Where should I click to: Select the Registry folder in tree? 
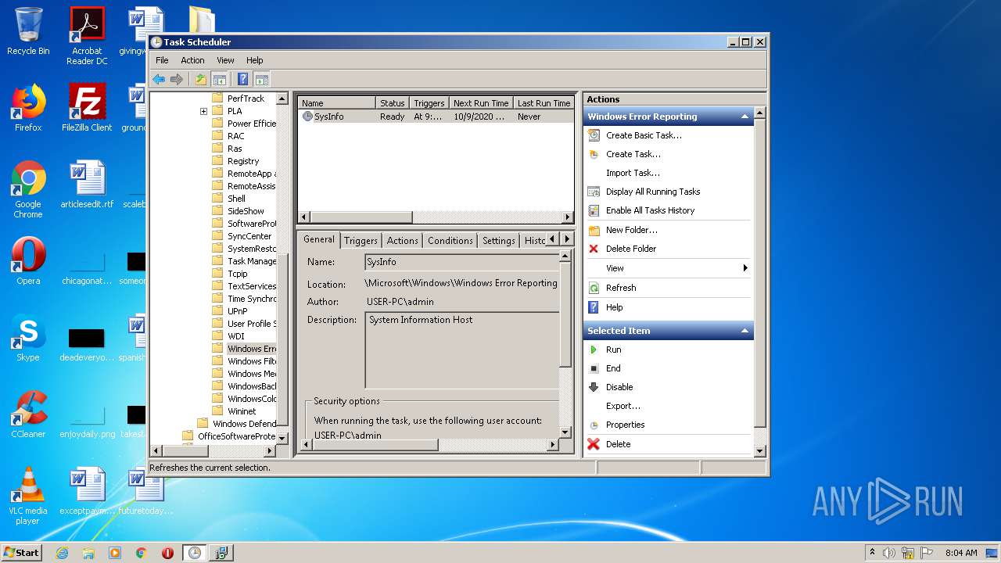(x=242, y=161)
